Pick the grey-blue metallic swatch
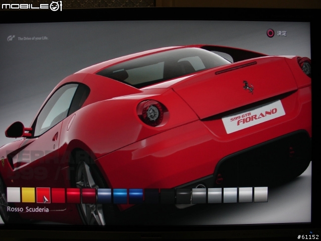 [104, 196]
